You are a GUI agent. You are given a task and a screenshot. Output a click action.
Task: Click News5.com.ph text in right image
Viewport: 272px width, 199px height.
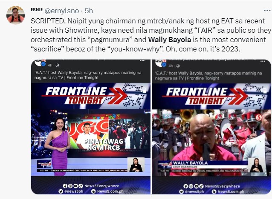(x=231, y=192)
